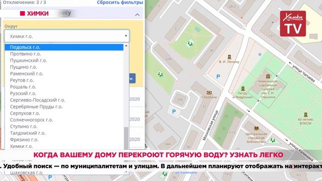Pick Химки г.о. in dropdown list

(64, 146)
